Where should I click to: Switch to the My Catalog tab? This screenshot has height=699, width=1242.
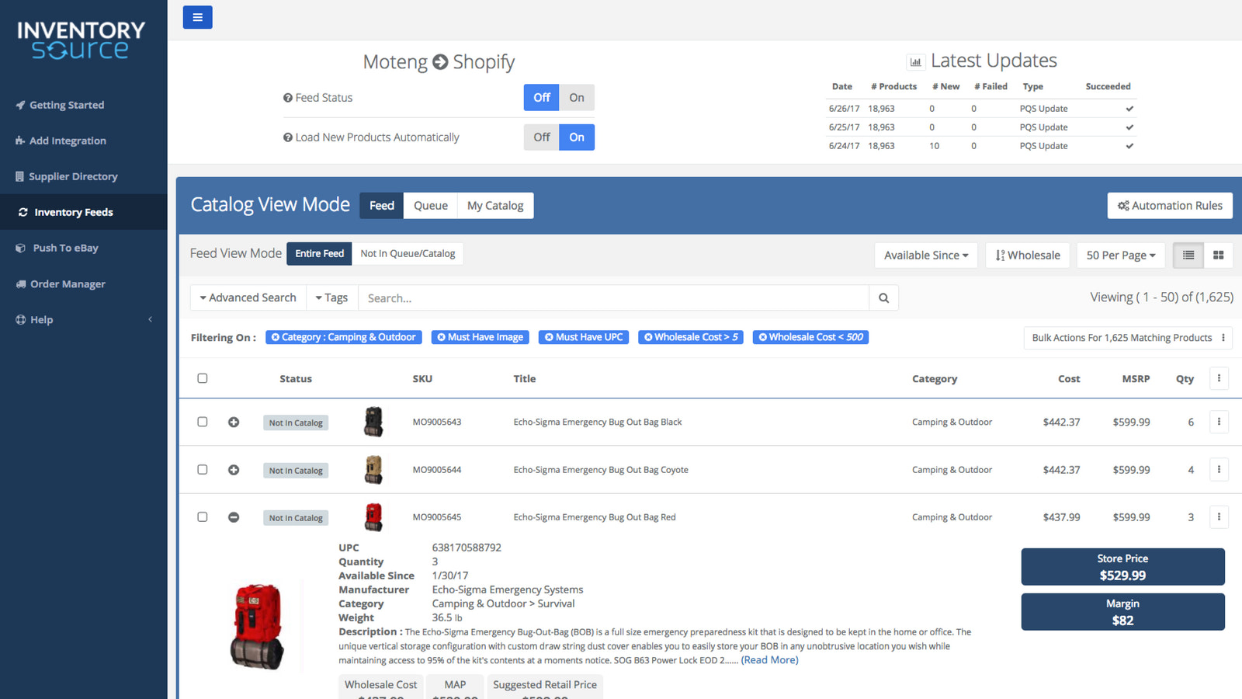point(495,205)
